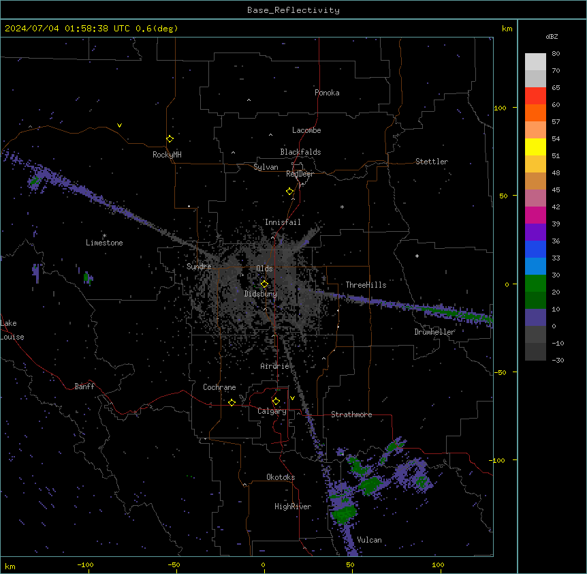The image size is (587, 574).
Task: Click the RockyMH label
Action: click(x=167, y=155)
